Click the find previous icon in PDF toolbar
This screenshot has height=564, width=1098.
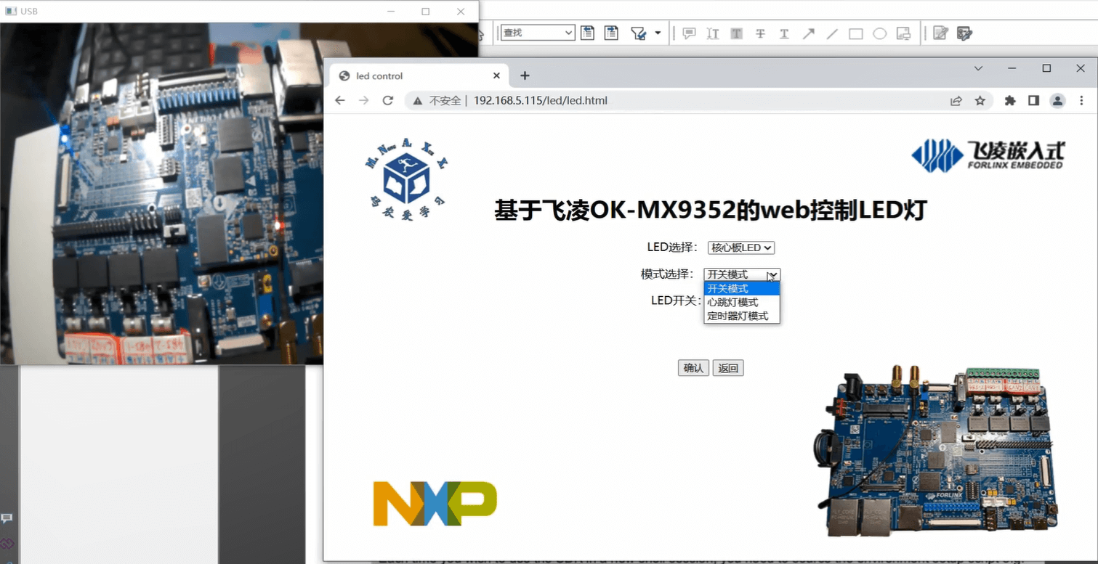pyautogui.click(x=586, y=33)
